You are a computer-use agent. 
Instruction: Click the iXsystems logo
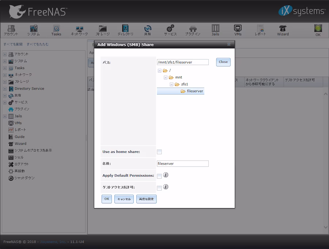tap(302, 11)
